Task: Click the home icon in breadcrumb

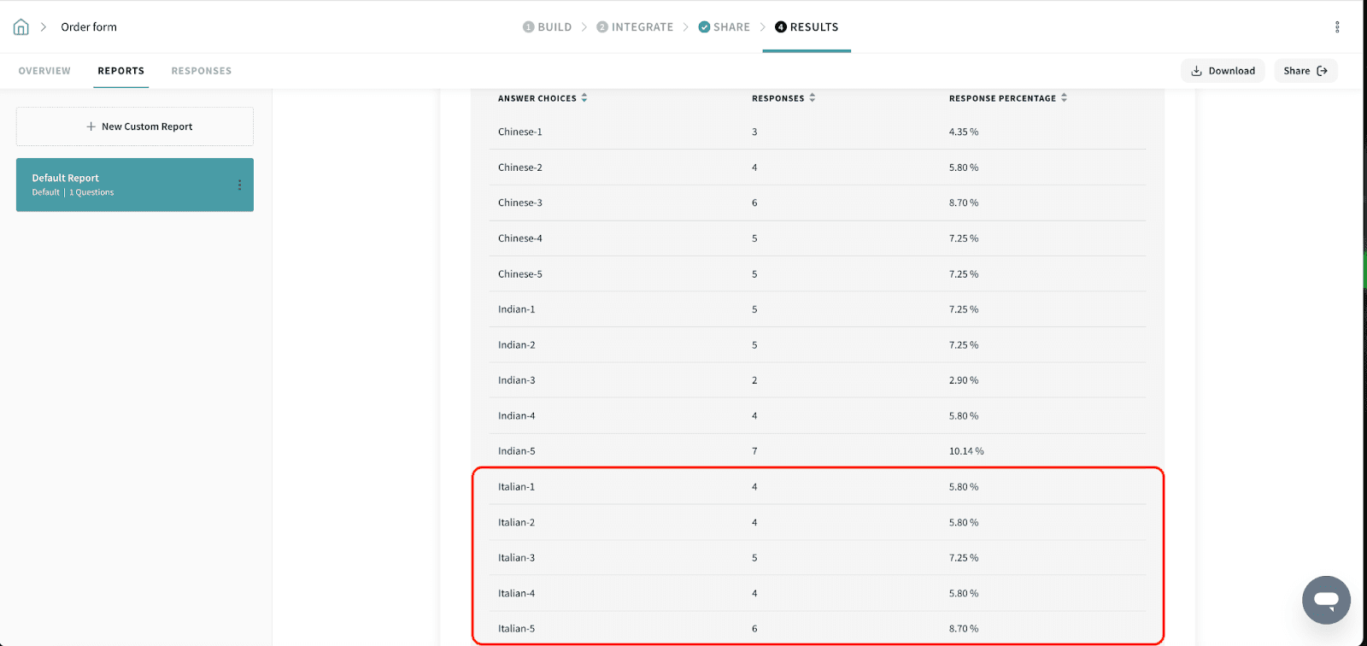Action: [x=21, y=27]
